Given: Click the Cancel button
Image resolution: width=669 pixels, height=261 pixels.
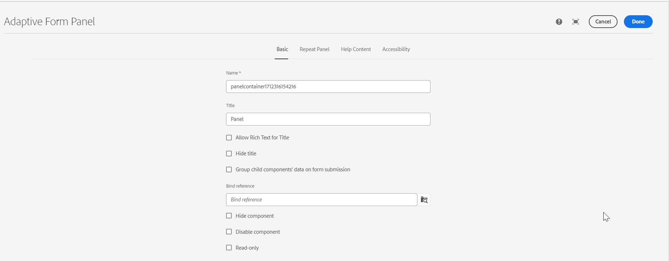Looking at the screenshot, I should [x=603, y=22].
